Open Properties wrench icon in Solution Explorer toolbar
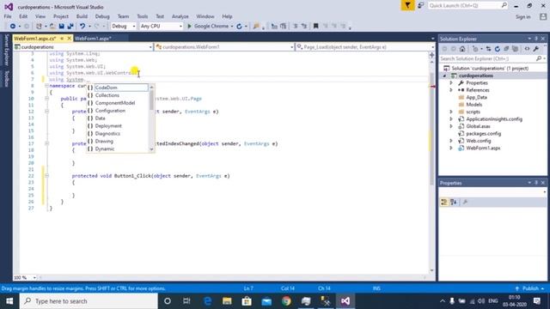 pos(536,49)
